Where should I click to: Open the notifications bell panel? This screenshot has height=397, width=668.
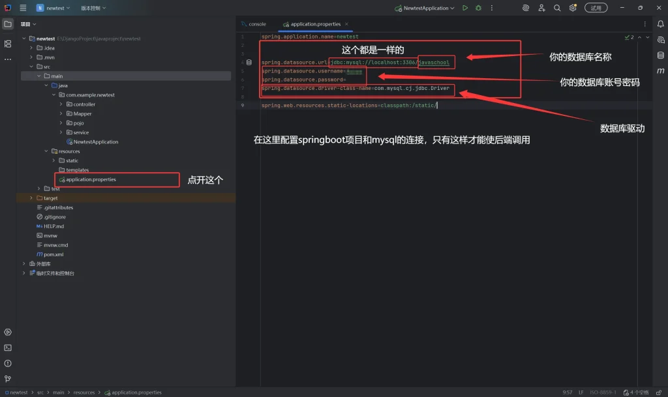(660, 24)
